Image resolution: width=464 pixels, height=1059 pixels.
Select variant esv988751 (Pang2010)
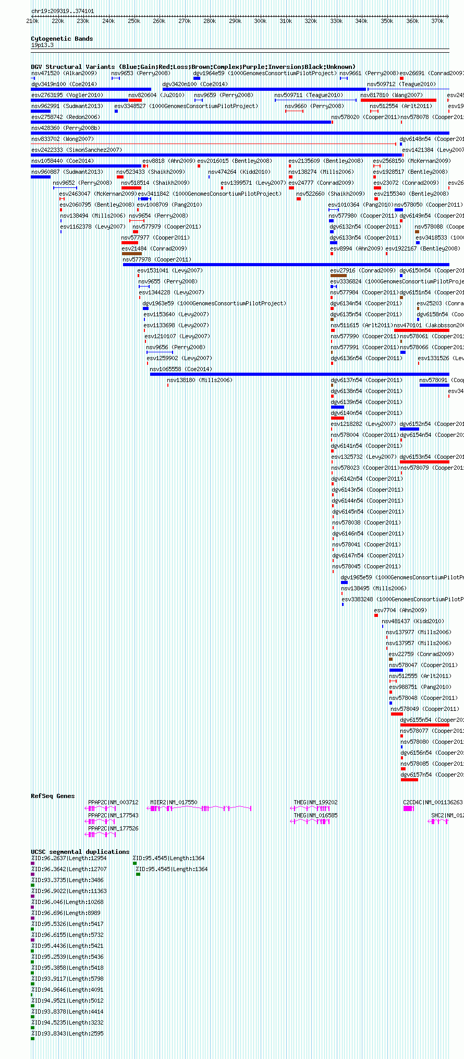[420, 687]
